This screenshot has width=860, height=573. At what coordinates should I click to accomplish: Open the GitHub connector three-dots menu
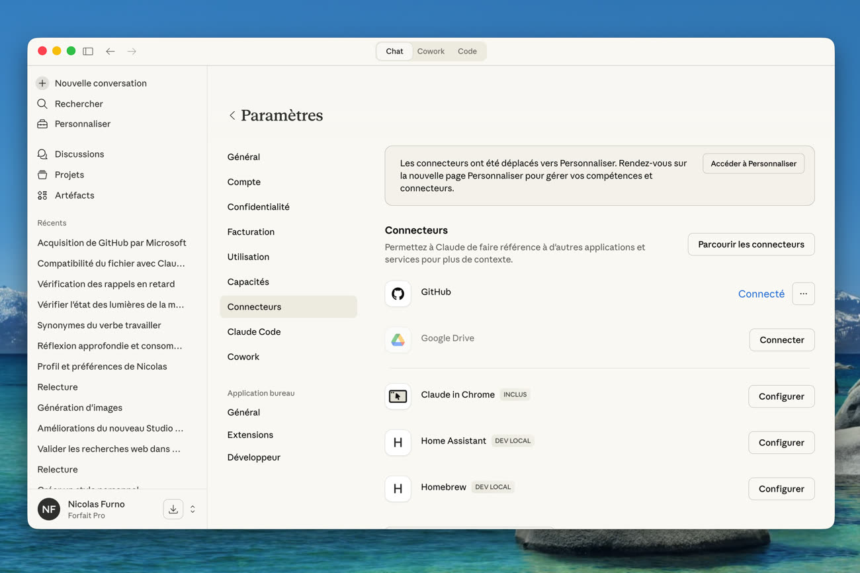click(x=803, y=294)
